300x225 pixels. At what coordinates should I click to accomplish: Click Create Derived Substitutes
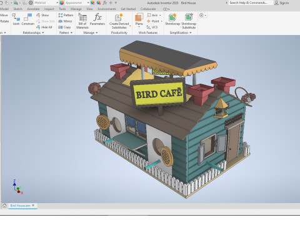[119, 21]
